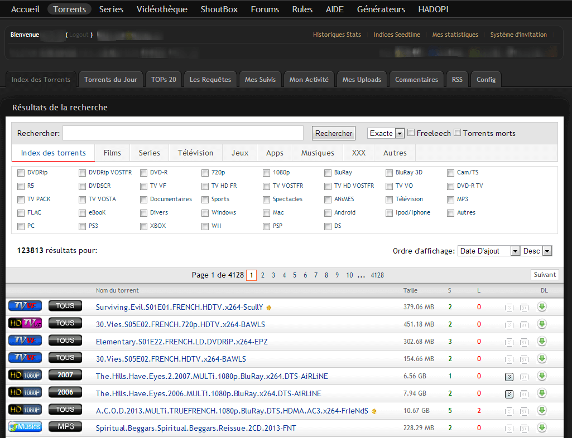The height and width of the screenshot is (438, 572).
Task: Download The.Hills.Have.Eyes.2.2007 with green arrow
Action: (542, 376)
